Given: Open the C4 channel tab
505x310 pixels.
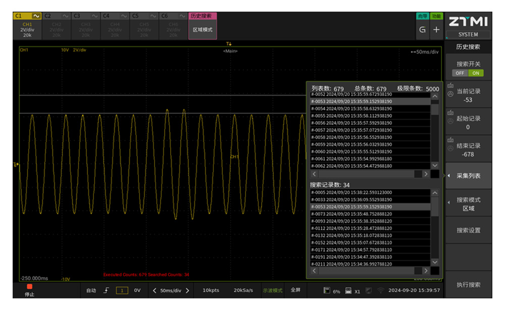Looking at the screenshot, I should (x=115, y=26).
